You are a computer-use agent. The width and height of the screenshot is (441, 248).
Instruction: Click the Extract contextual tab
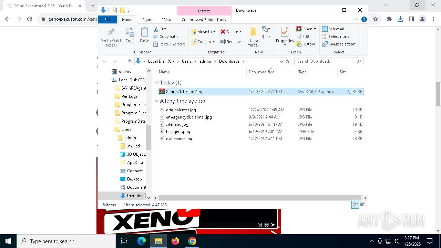pyautogui.click(x=204, y=11)
